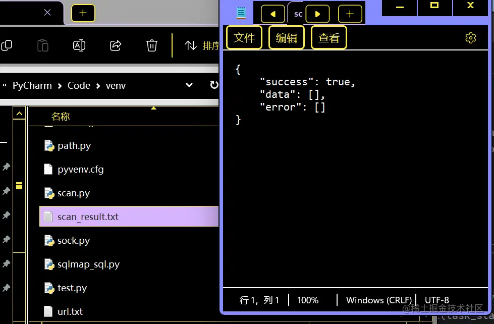Click the navigation pane scroll up arrow
Screen dimensions: 494x324
19,114
